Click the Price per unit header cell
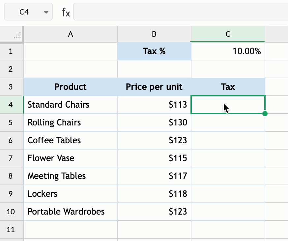 154,87
